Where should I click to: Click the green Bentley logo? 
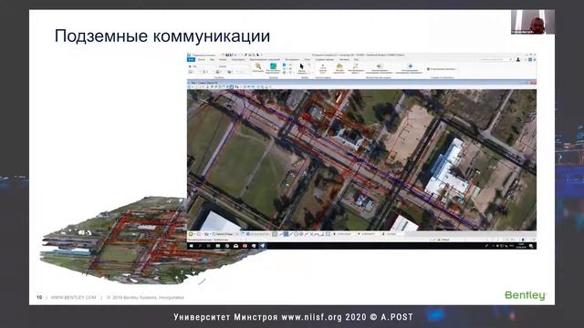click(x=526, y=295)
